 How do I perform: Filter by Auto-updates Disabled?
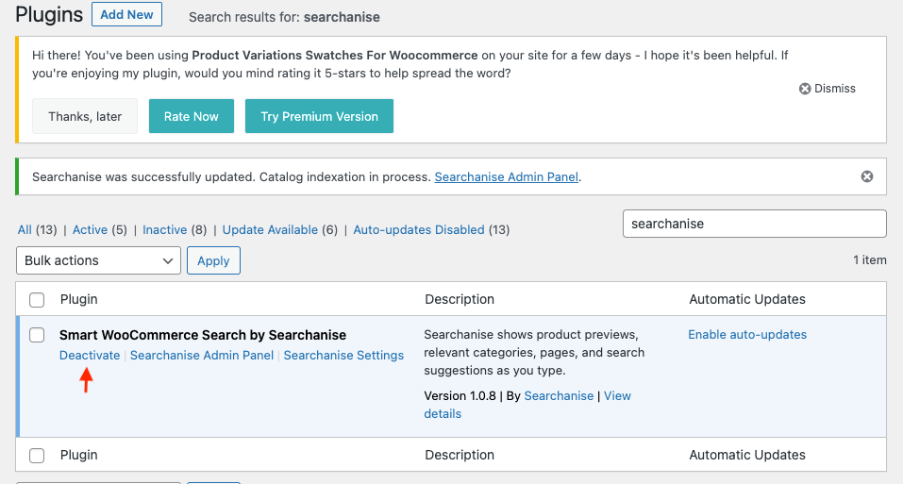tap(419, 229)
